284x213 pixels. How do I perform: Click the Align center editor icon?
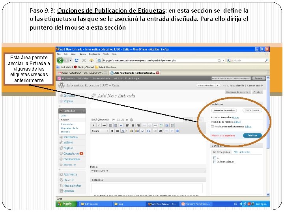click(x=133, y=125)
